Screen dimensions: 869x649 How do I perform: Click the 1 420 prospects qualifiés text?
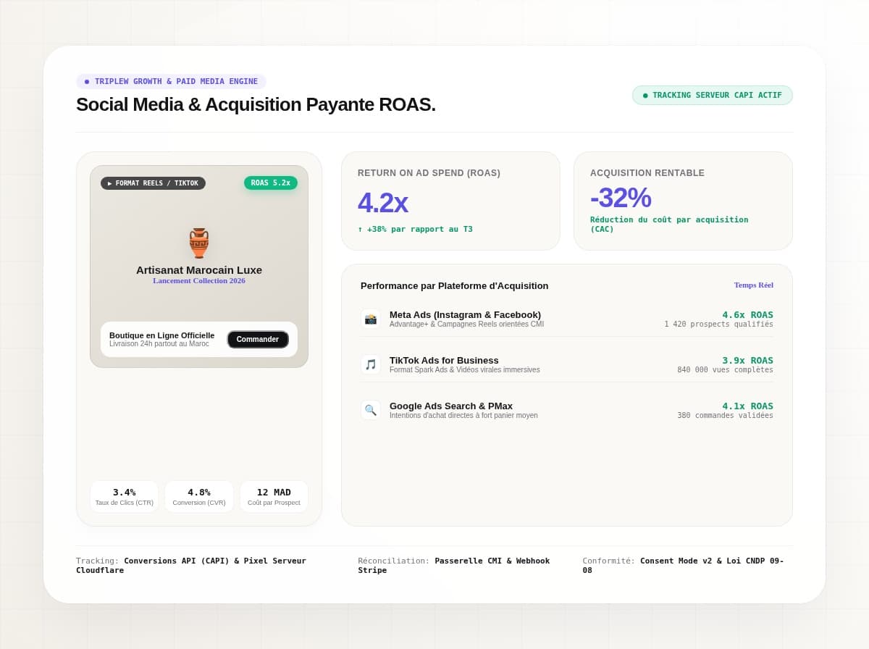click(718, 324)
